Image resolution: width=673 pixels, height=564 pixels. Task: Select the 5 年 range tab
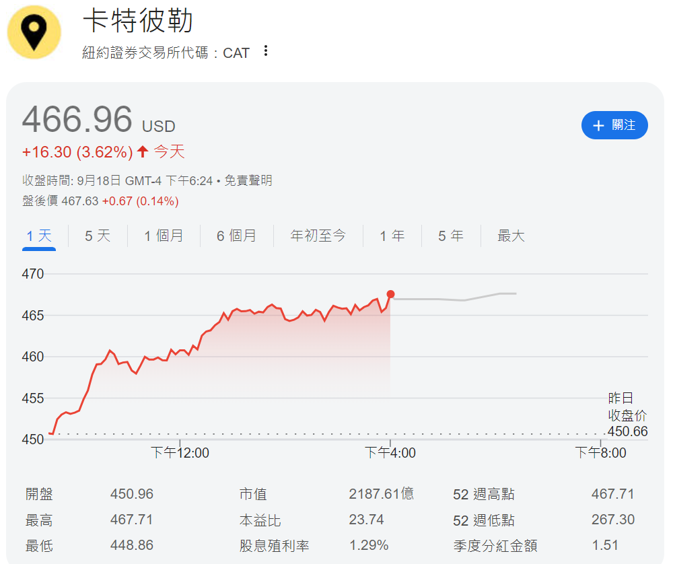point(451,236)
